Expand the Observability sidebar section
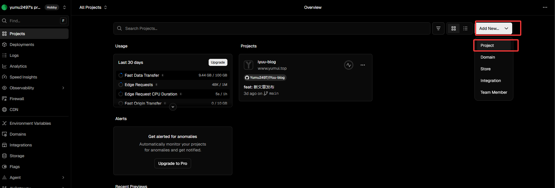 click(x=63, y=88)
